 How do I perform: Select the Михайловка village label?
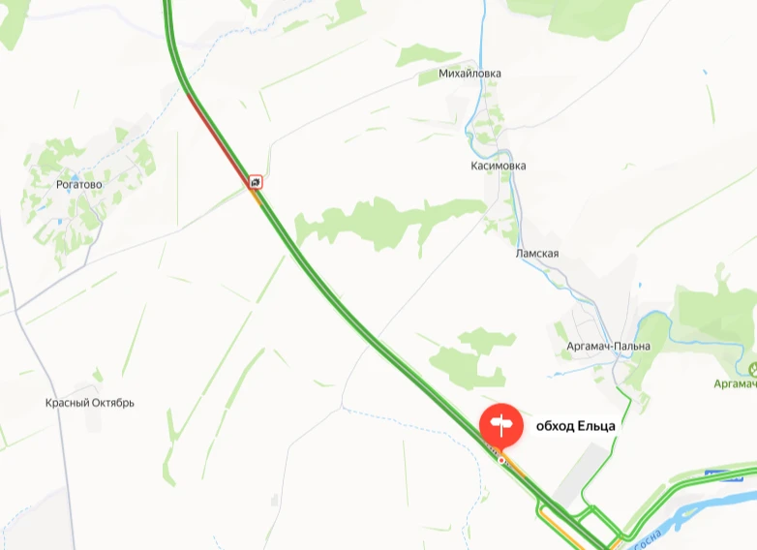[x=469, y=74]
